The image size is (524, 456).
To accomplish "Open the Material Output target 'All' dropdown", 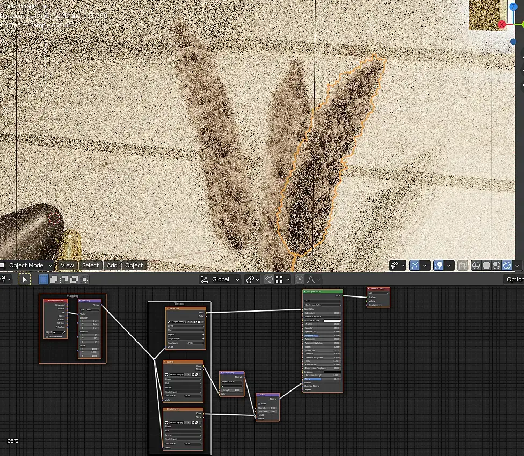I will click(x=379, y=293).
